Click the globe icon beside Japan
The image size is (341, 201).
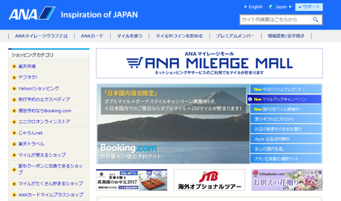pyautogui.click(x=271, y=7)
